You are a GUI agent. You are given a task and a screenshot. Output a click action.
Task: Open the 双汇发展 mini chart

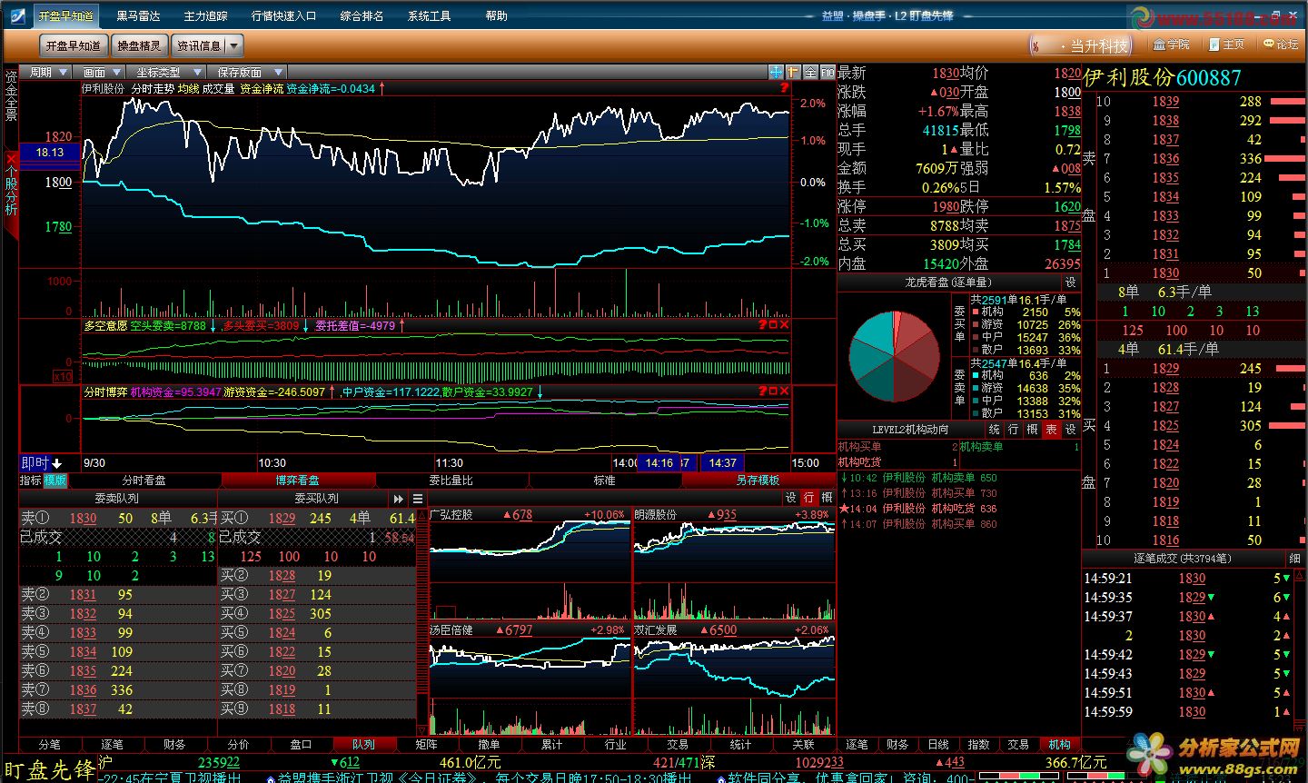tap(734, 679)
